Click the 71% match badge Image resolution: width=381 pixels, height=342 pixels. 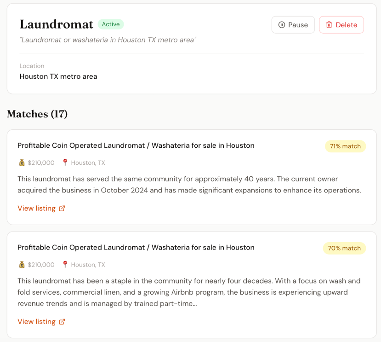coord(345,146)
